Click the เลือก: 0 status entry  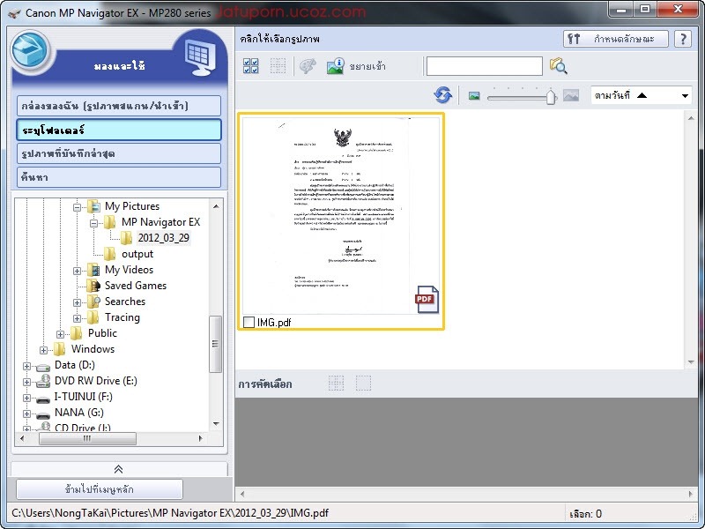pyautogui.click(x=585, y=514)
